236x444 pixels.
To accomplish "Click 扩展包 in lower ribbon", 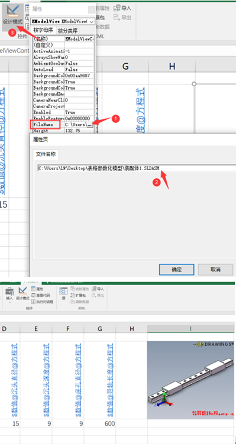I will [x=78, y=295].
